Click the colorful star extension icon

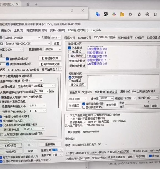[x=114, y=14]
